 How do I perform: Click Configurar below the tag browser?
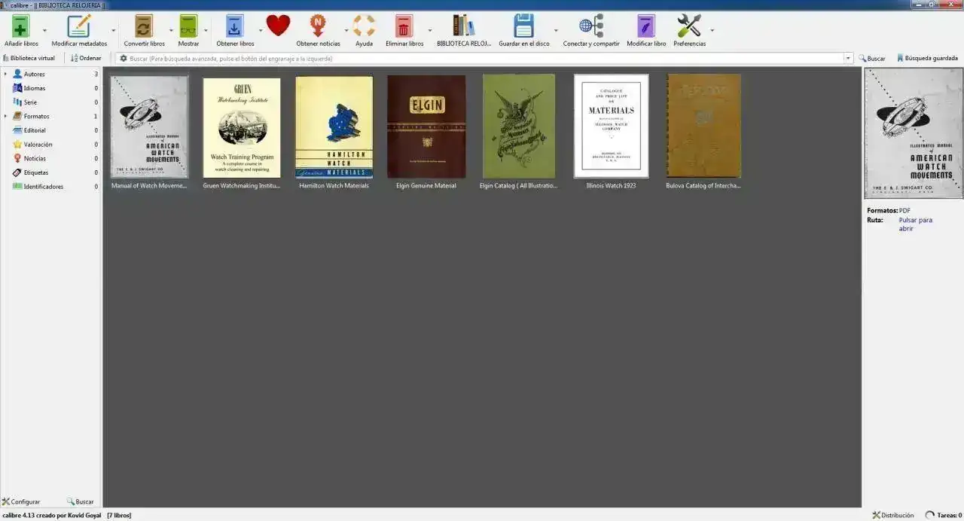[x=21, y=501]
